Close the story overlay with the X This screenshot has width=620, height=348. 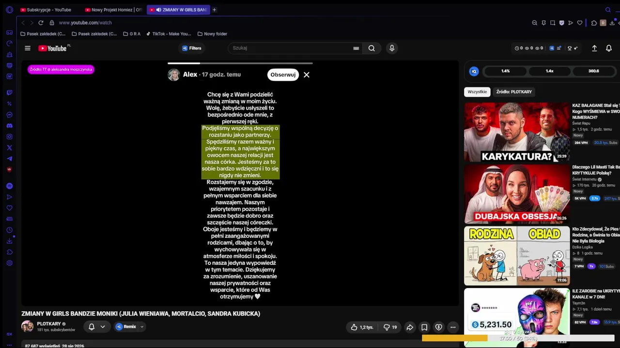[307, 75]
